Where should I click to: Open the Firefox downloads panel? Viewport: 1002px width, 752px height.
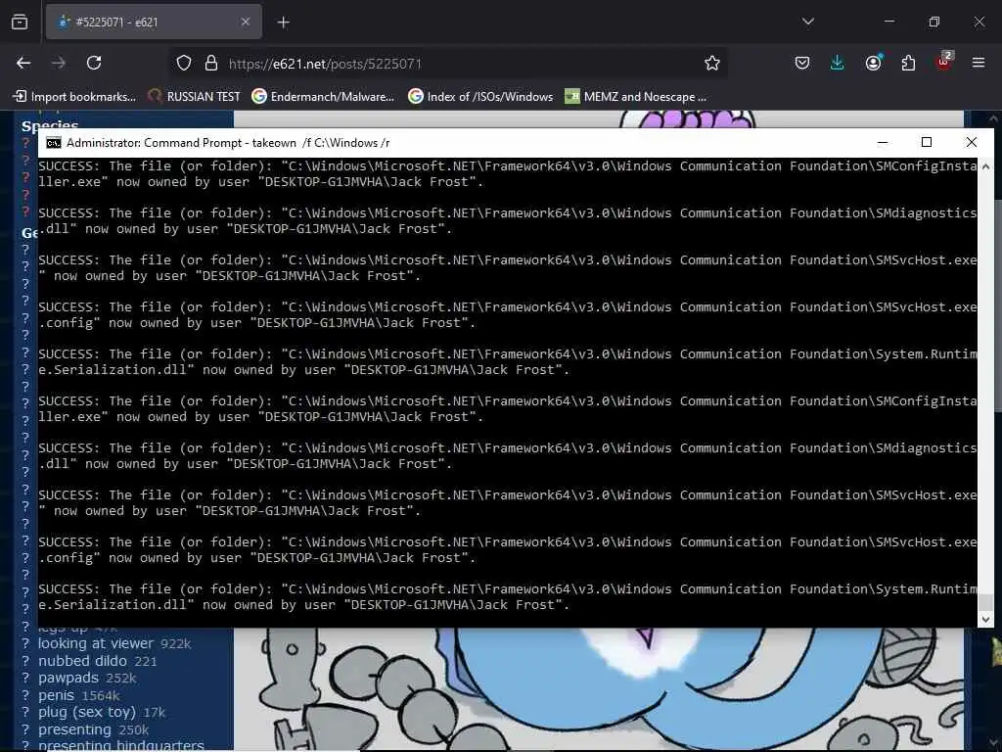click(838, 63)
